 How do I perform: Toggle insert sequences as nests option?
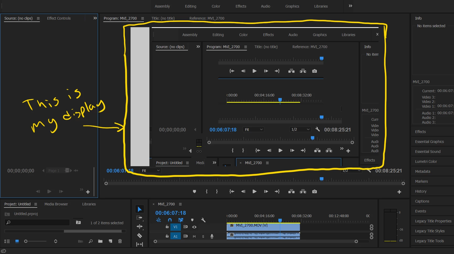point(159,220)
